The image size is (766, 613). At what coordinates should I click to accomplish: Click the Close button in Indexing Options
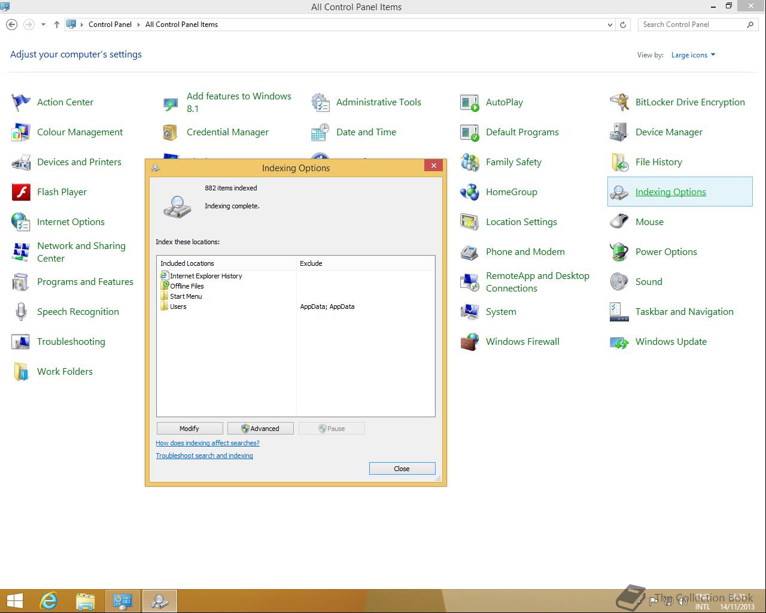402,469
